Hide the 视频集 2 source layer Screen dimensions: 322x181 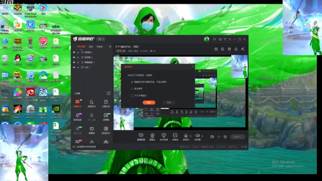point(74,57)
